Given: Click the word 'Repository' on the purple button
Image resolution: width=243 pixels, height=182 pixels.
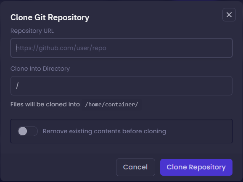Looking at the screenshot, I should (207, 167).
